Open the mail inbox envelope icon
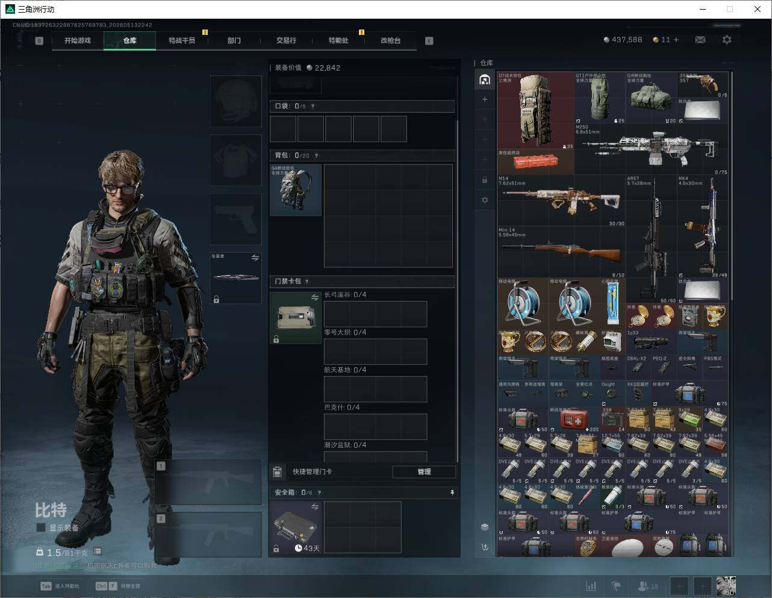772x598 pixels. (x=700, y=40)
